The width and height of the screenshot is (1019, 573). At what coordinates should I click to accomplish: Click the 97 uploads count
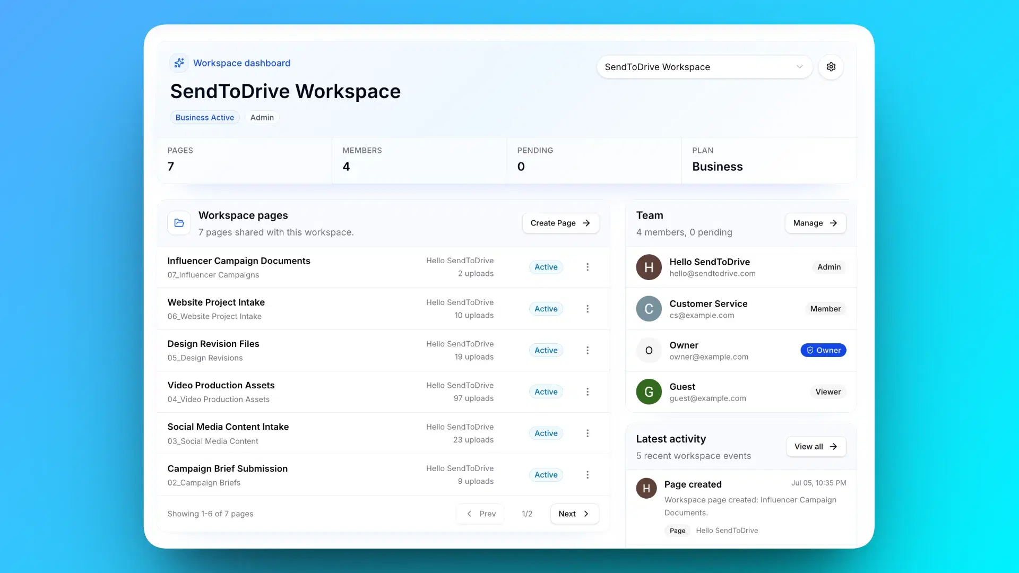(473, 398)
